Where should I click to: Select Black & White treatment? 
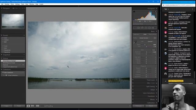coord(153,34)
